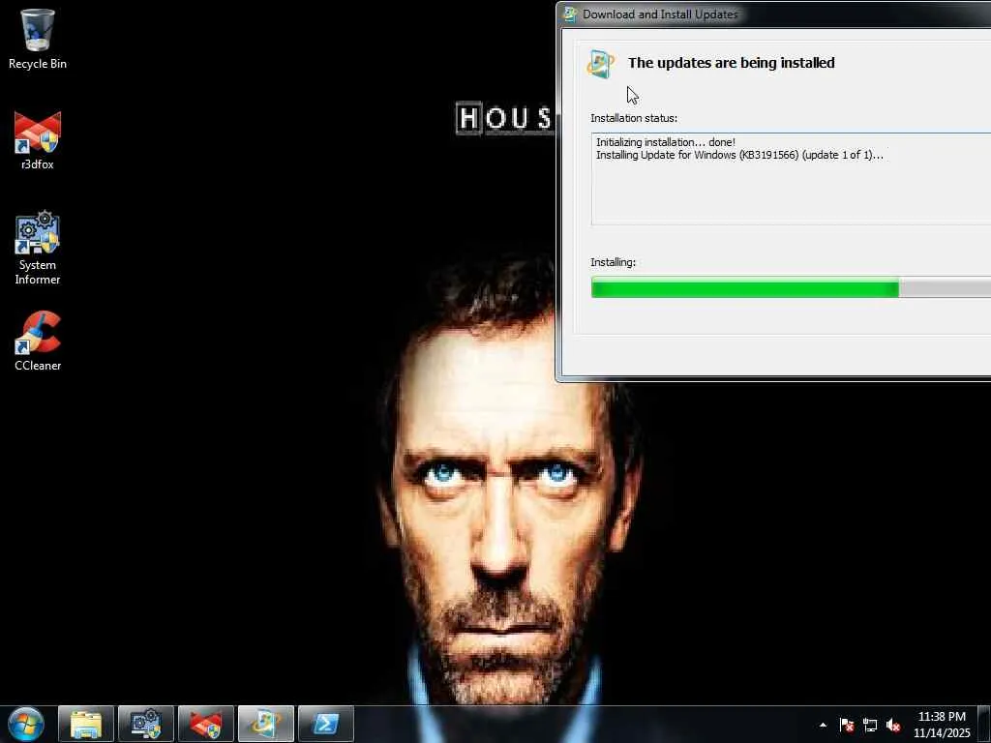Open the Recycle Bin desktop icon

38,39
